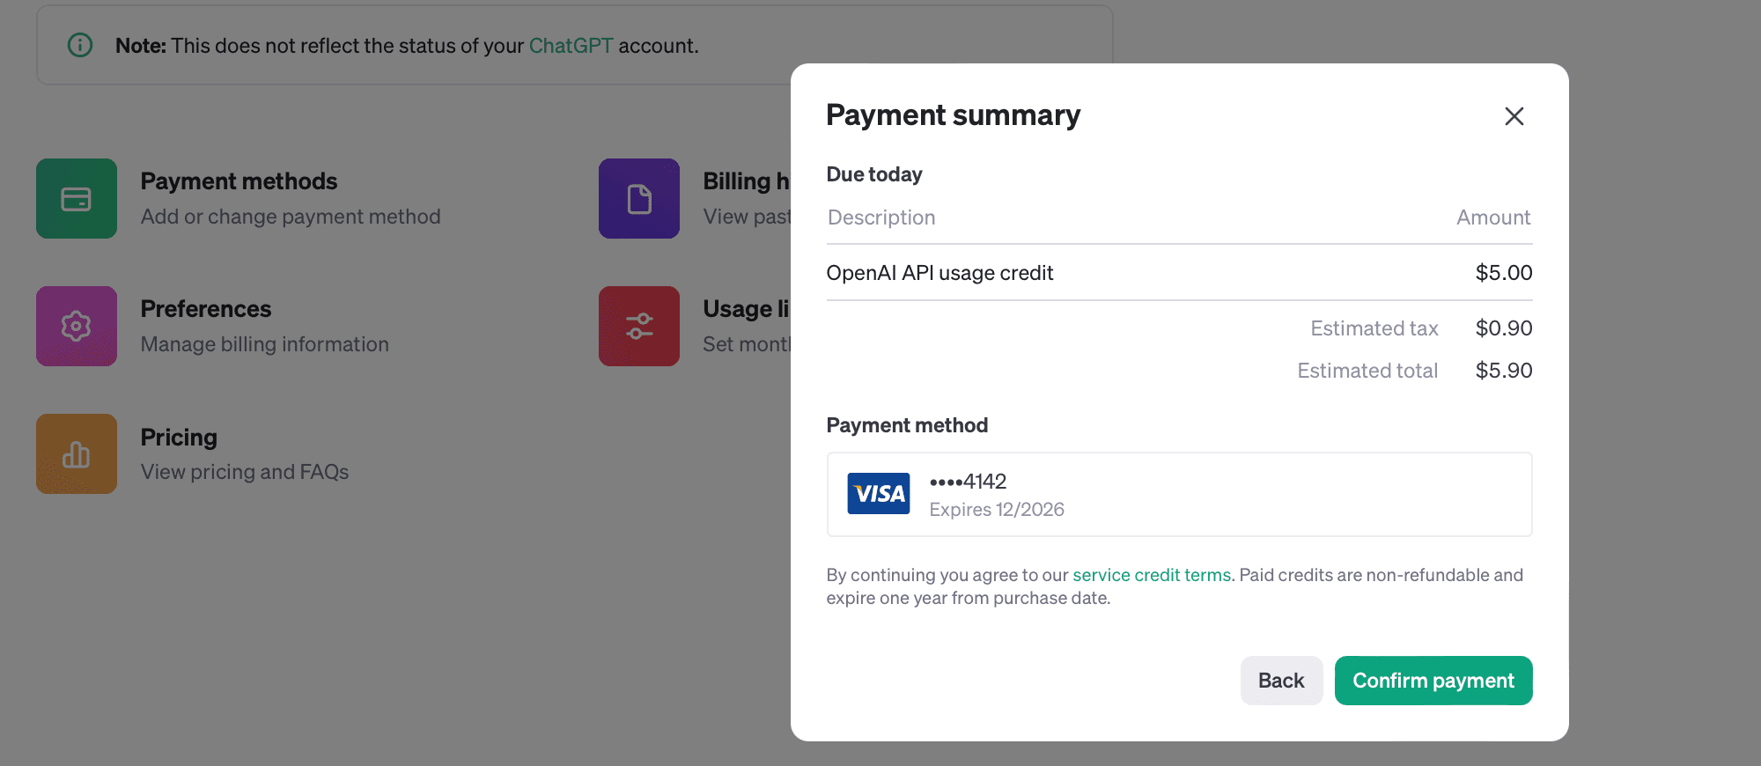Screen dimensions: 1761x766
Task: Click the green Payment methods card icon
Action: click(77, 198)
